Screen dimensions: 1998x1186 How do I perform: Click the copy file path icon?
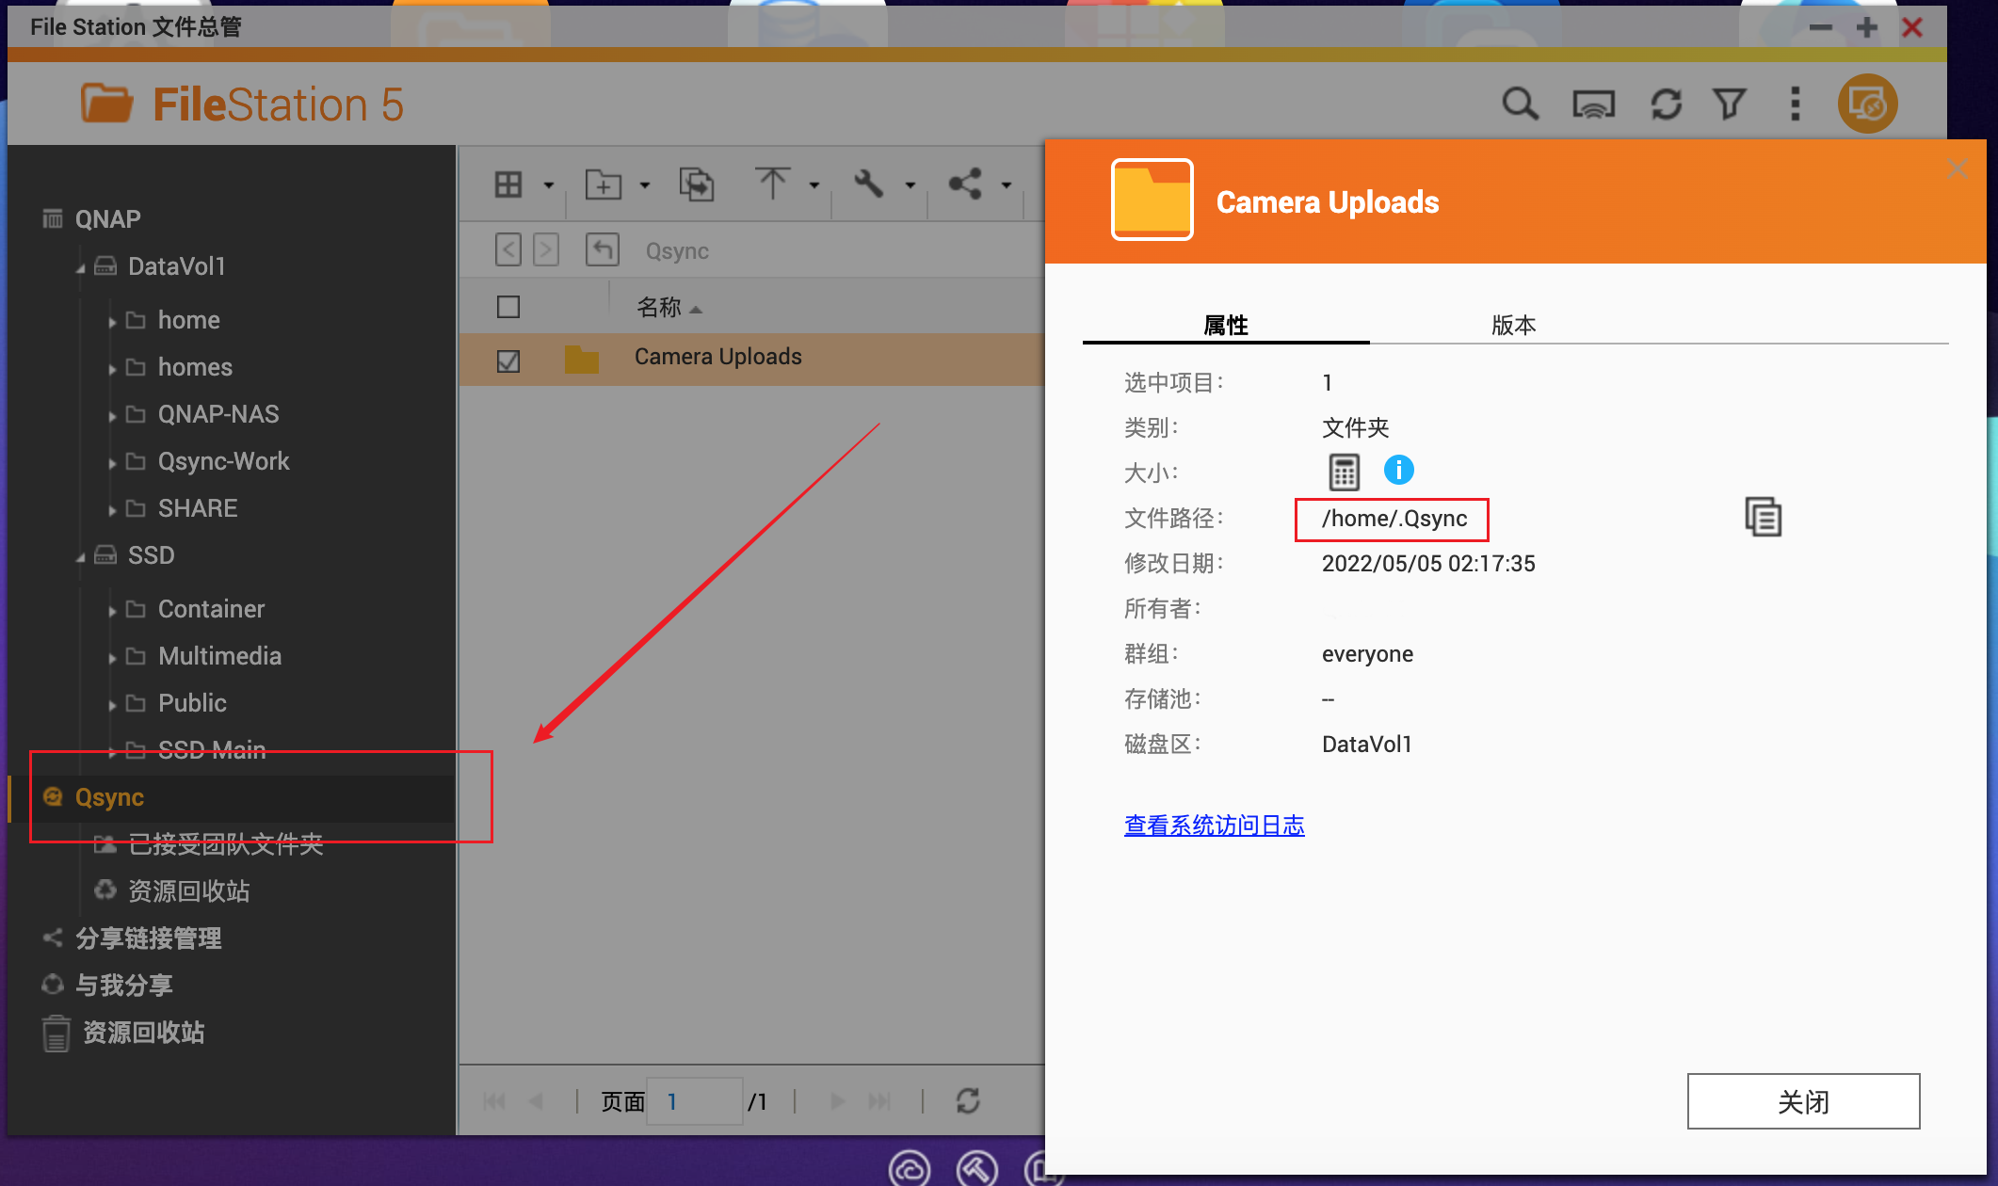coord(1763,517)
